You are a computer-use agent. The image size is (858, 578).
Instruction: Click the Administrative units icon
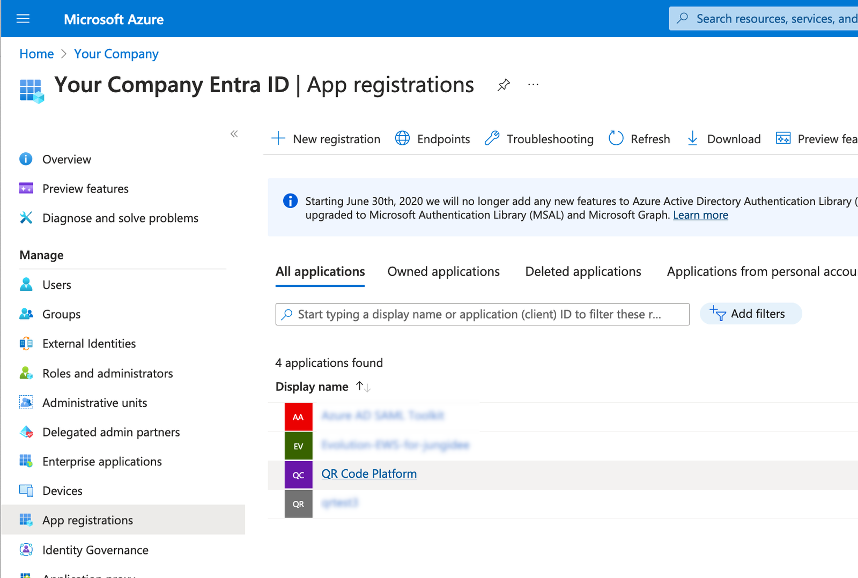click(x=26, y=402)
